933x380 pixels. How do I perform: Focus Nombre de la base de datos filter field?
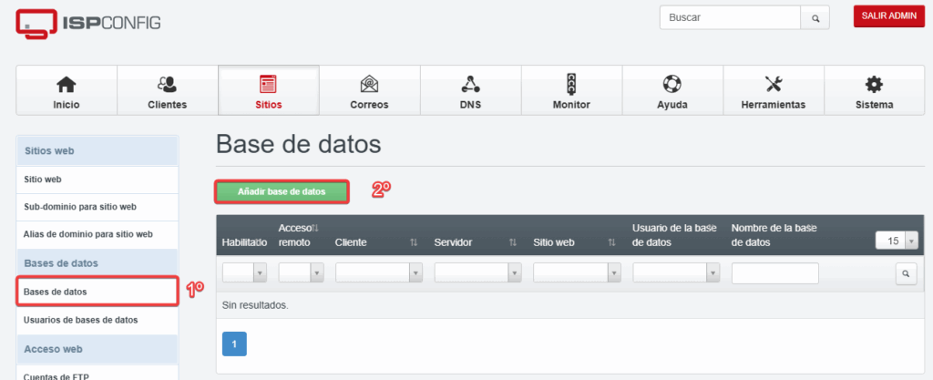pyautogui.click(x=775, y=273)
